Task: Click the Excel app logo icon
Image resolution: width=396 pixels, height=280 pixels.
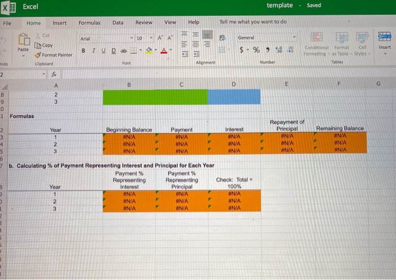Action: click(8, 7)
